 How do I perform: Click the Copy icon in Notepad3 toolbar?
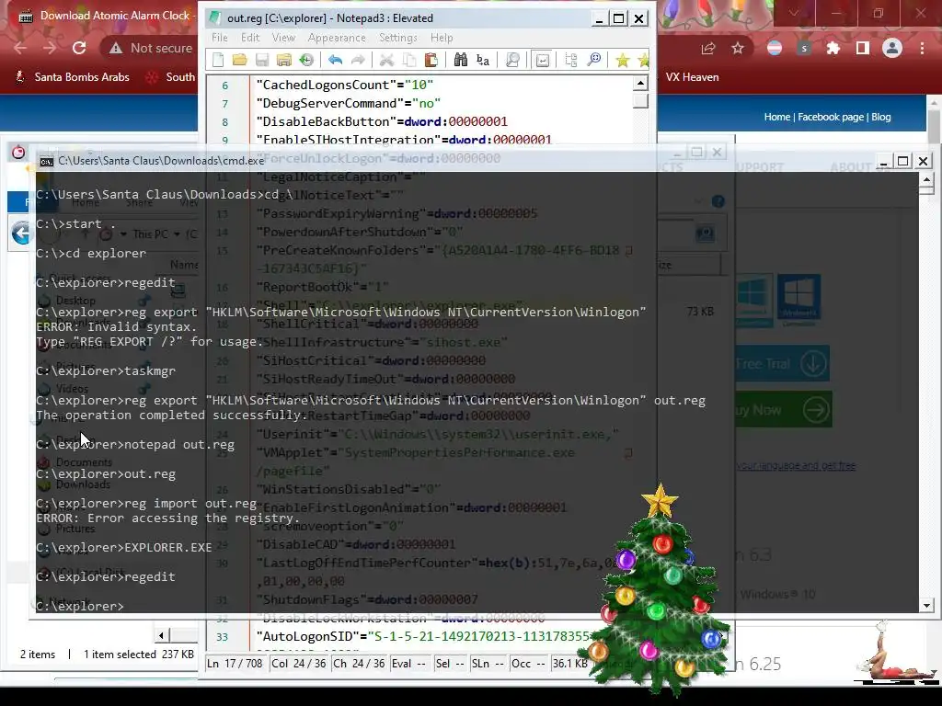408,60
